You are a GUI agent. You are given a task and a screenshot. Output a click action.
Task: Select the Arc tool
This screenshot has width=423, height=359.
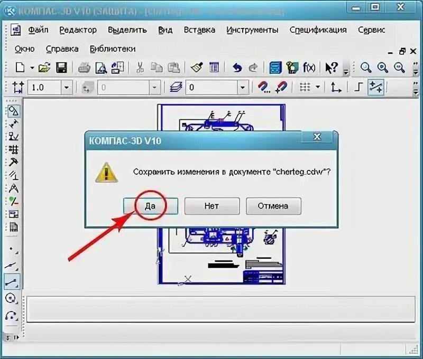(x=12, y=315)
